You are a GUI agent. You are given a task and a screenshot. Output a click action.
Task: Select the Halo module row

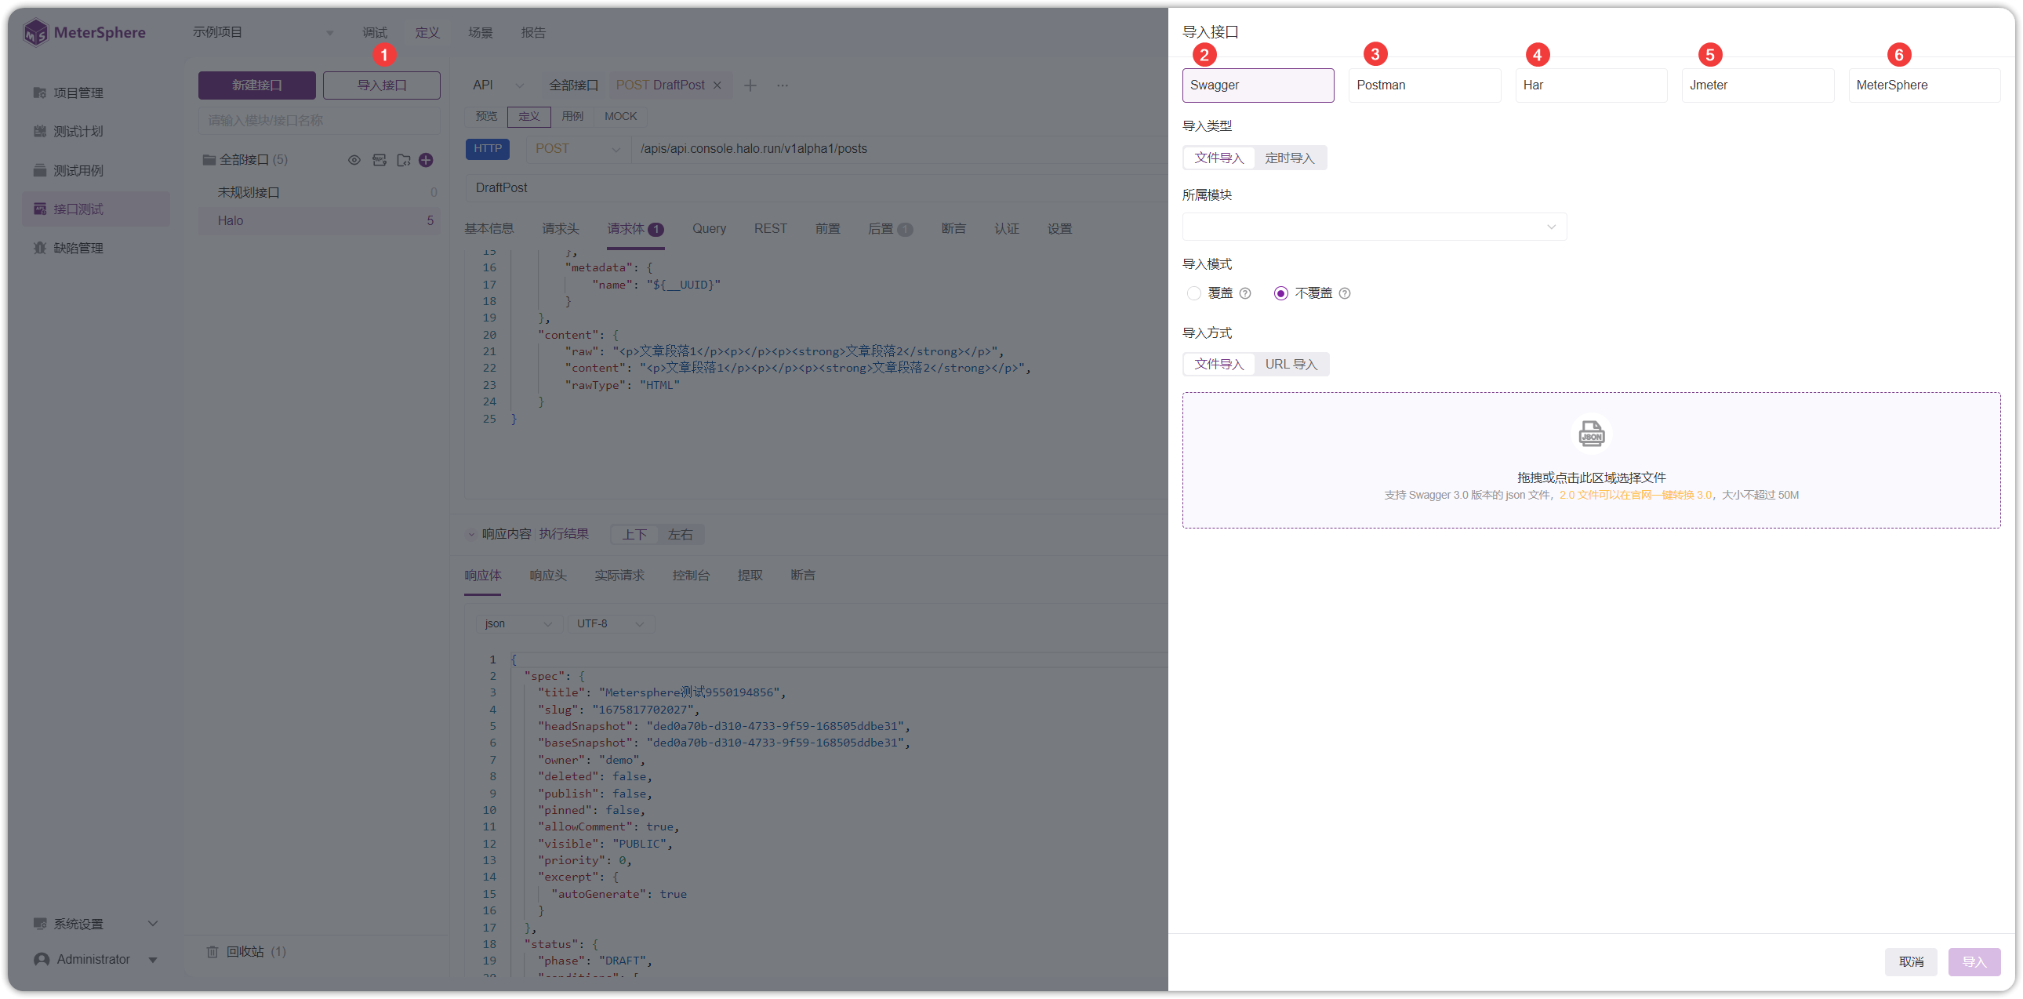coord(319,220)
